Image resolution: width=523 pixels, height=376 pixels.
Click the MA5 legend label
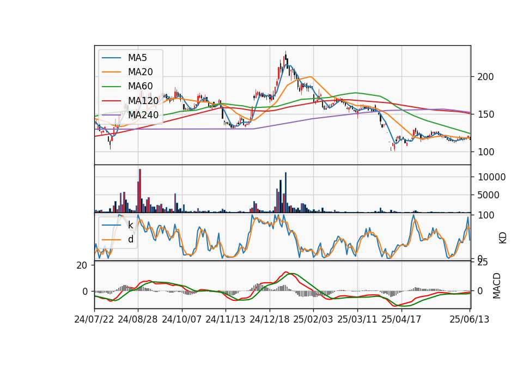click(x=137, y=58)
